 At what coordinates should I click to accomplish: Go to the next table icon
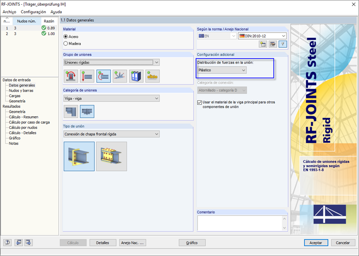click(29, 242)
